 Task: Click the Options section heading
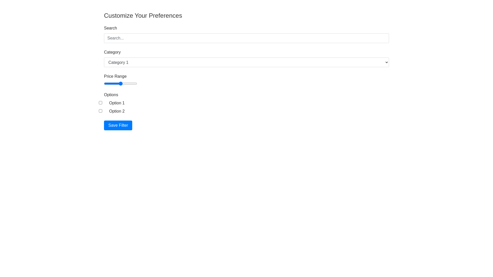click(x=111, y=95)
